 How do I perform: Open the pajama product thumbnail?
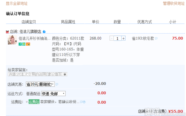coord(12,40)
